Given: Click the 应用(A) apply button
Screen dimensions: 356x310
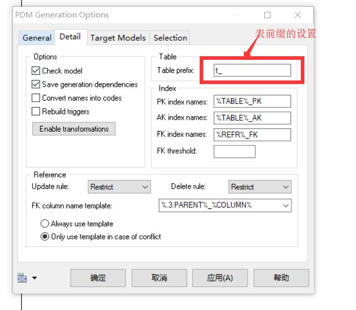Looking at the screenshot, I should coord(220,278).
